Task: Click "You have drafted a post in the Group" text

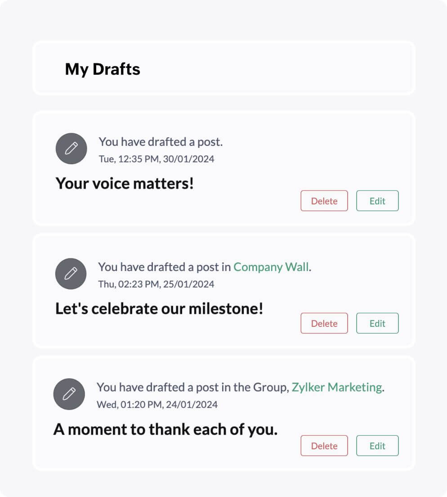Action: 192,387
